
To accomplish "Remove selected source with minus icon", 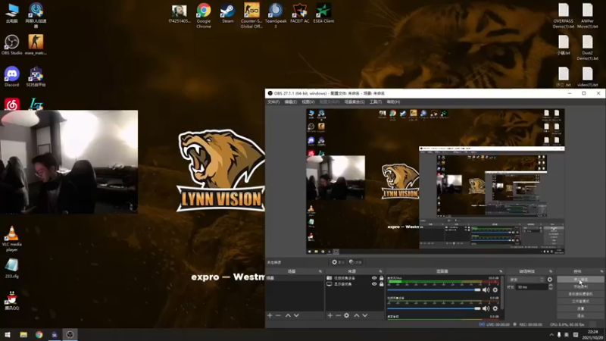I will tap(338, 315).
